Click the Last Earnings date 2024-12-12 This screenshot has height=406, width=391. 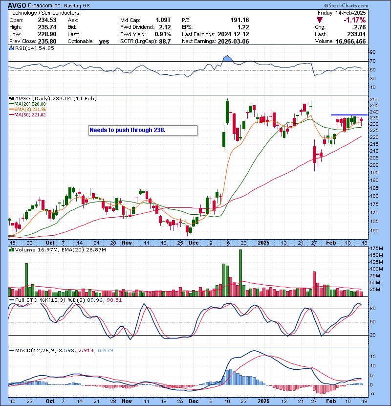(233, 34)
